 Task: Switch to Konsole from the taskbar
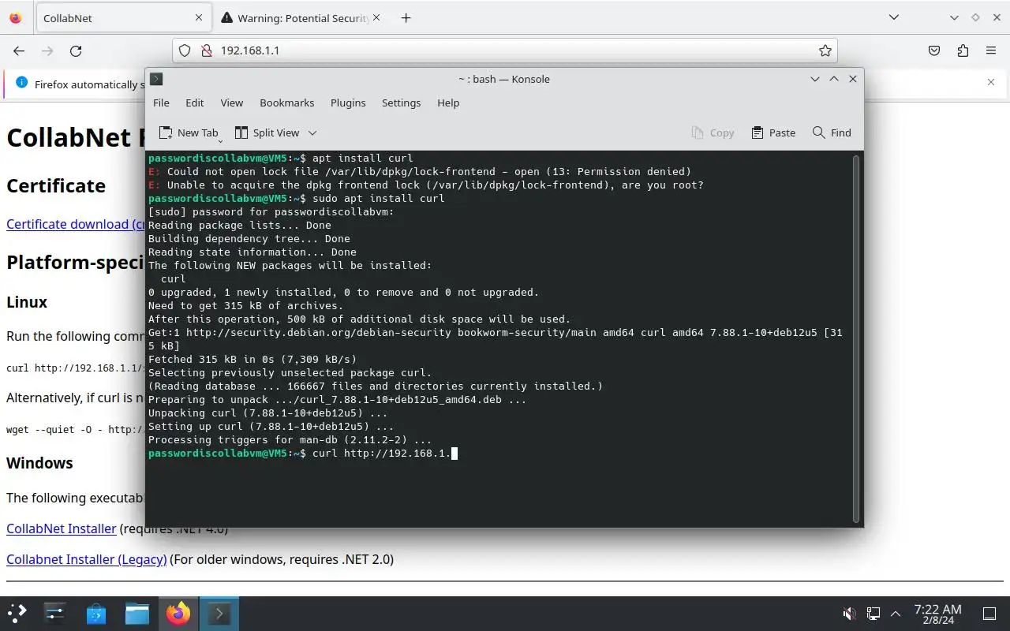click(219, 613)
